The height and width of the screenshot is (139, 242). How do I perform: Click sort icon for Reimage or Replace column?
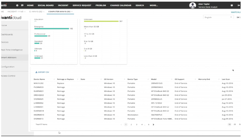click(78, 79)
